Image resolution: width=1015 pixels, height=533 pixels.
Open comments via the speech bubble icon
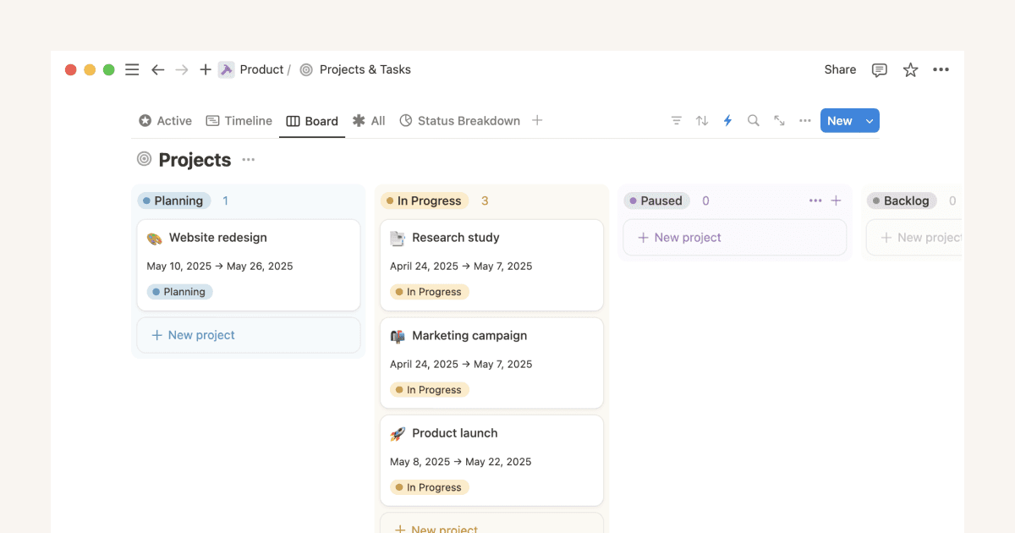879,69
